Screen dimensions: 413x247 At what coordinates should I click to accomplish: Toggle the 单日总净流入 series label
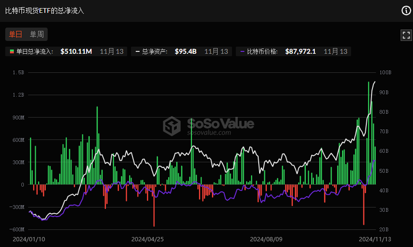pyautogui.click(x=34, y=51)
